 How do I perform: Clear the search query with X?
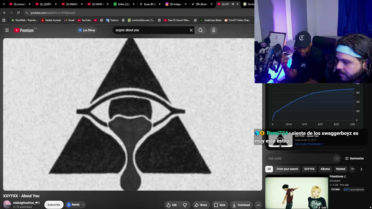[191, 30]
